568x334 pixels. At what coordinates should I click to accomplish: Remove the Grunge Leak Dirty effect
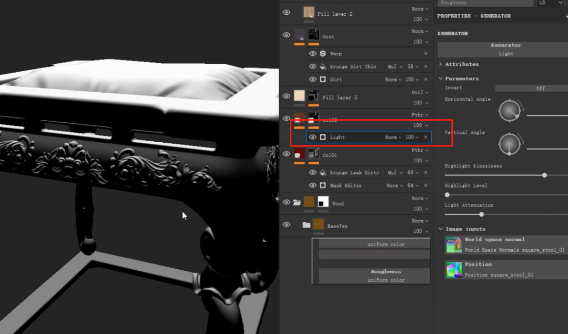coord(425,172)
